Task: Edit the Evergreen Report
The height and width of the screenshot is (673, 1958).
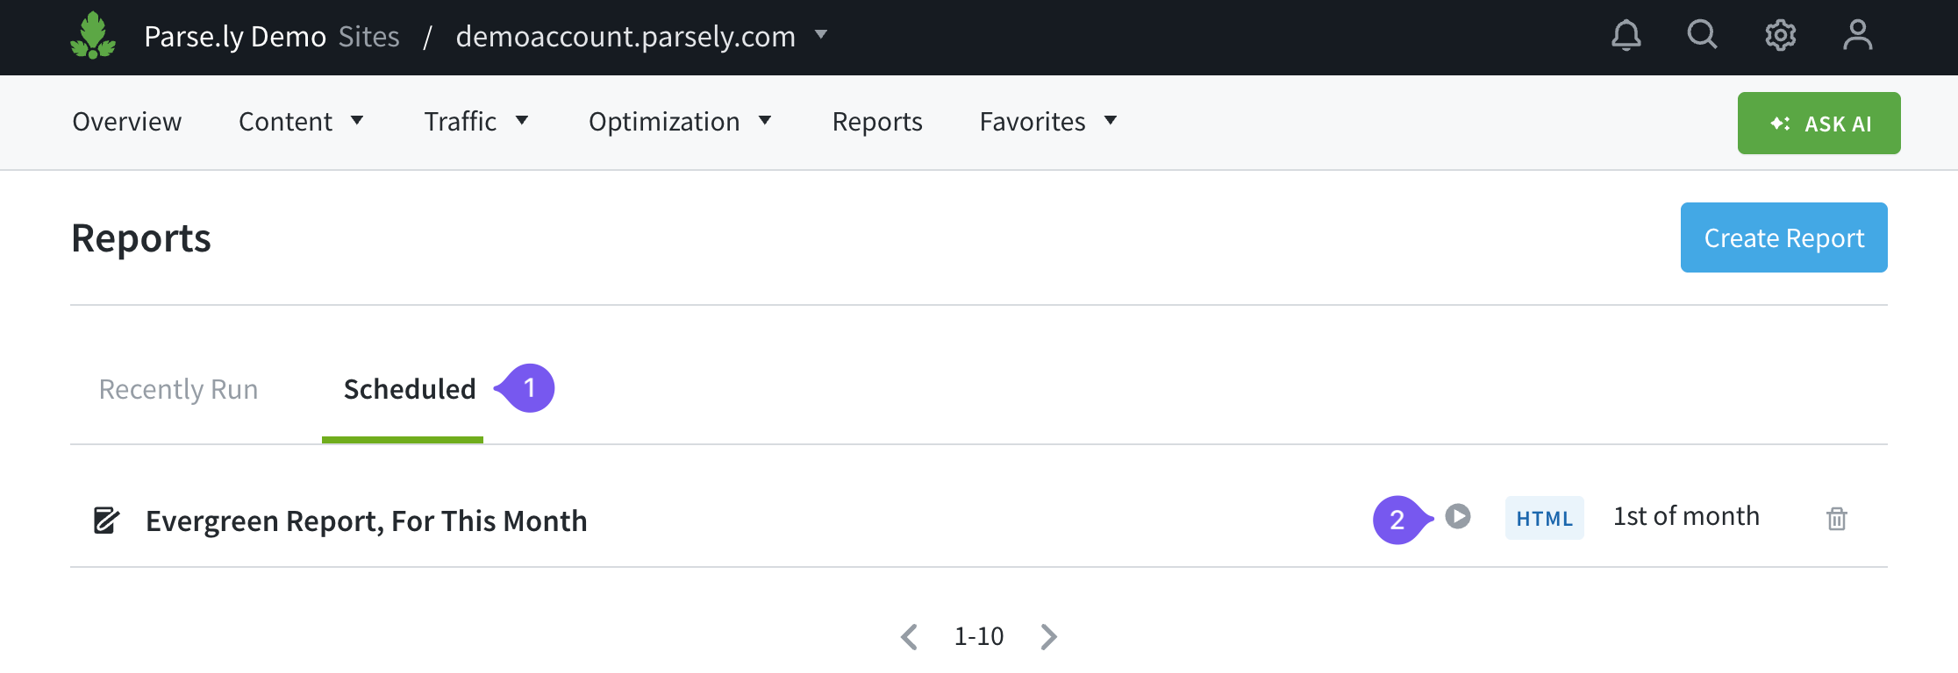Action: point(106,521)
